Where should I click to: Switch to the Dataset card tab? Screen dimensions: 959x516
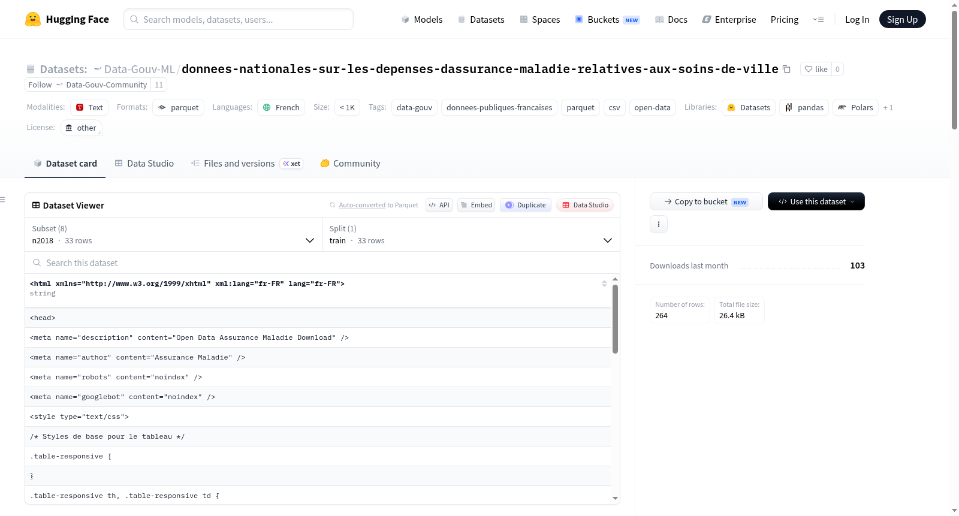65,163
